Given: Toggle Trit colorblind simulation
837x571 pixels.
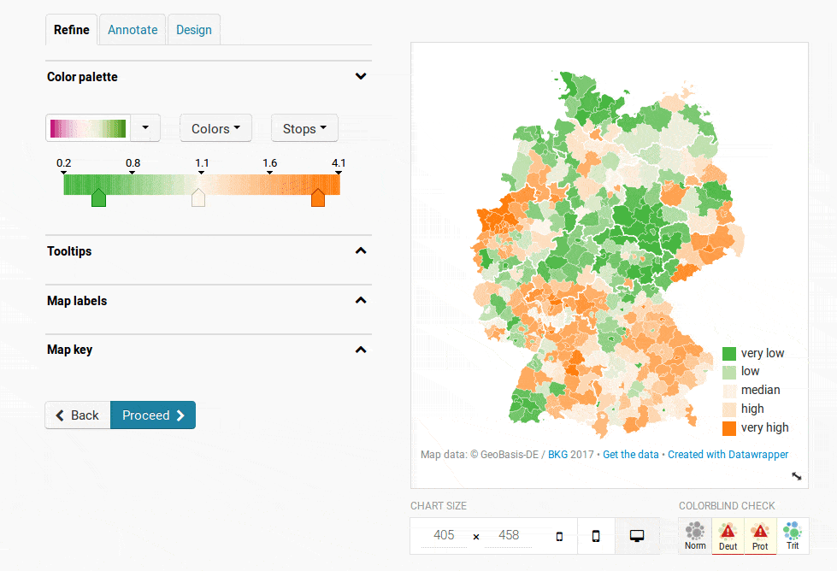Looking at the screenshot, I should point(793,536).
